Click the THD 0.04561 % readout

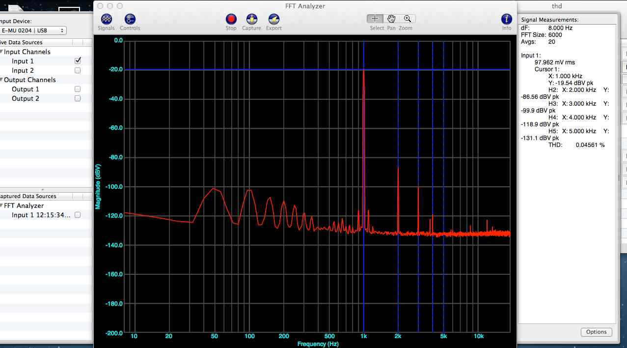(x=576, y=145)
